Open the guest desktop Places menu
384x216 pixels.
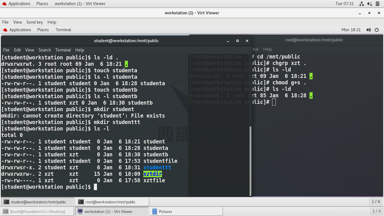point(43,30)
